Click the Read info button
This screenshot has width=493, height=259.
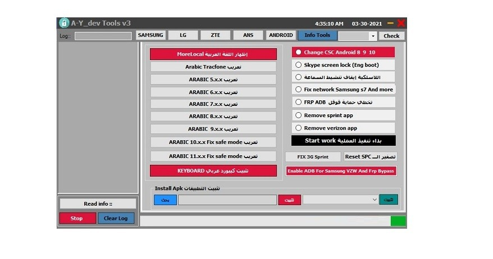click(98, 203)
